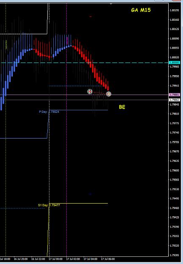Click the 17 Jul 02:00 time label
This screenshot has height=264, width=183.
point(73,259)
